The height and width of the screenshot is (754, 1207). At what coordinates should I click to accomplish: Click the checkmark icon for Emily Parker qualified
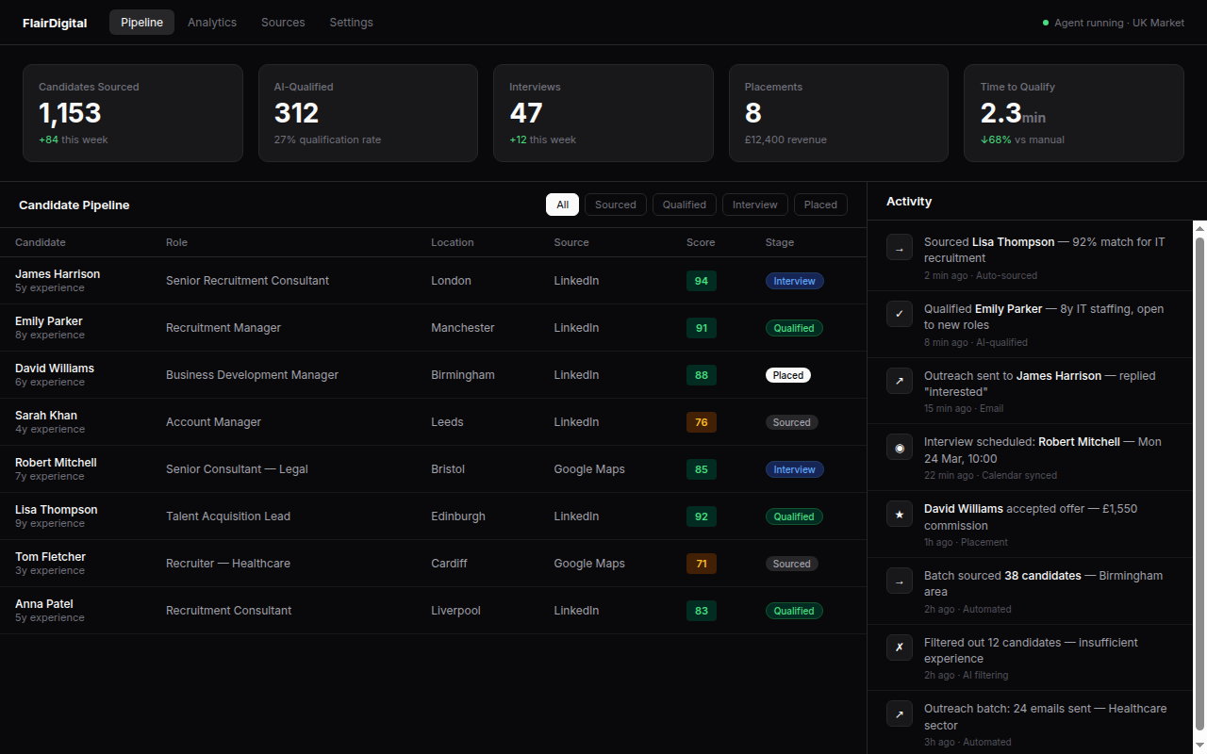899,314
